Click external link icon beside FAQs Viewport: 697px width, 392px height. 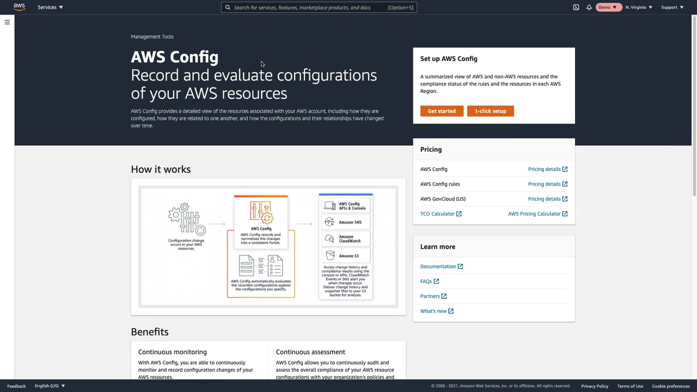(436, 281)
